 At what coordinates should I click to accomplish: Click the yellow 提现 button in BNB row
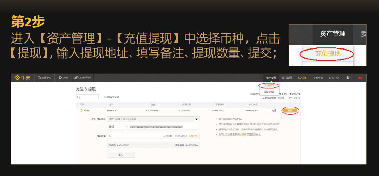[289, 111]
